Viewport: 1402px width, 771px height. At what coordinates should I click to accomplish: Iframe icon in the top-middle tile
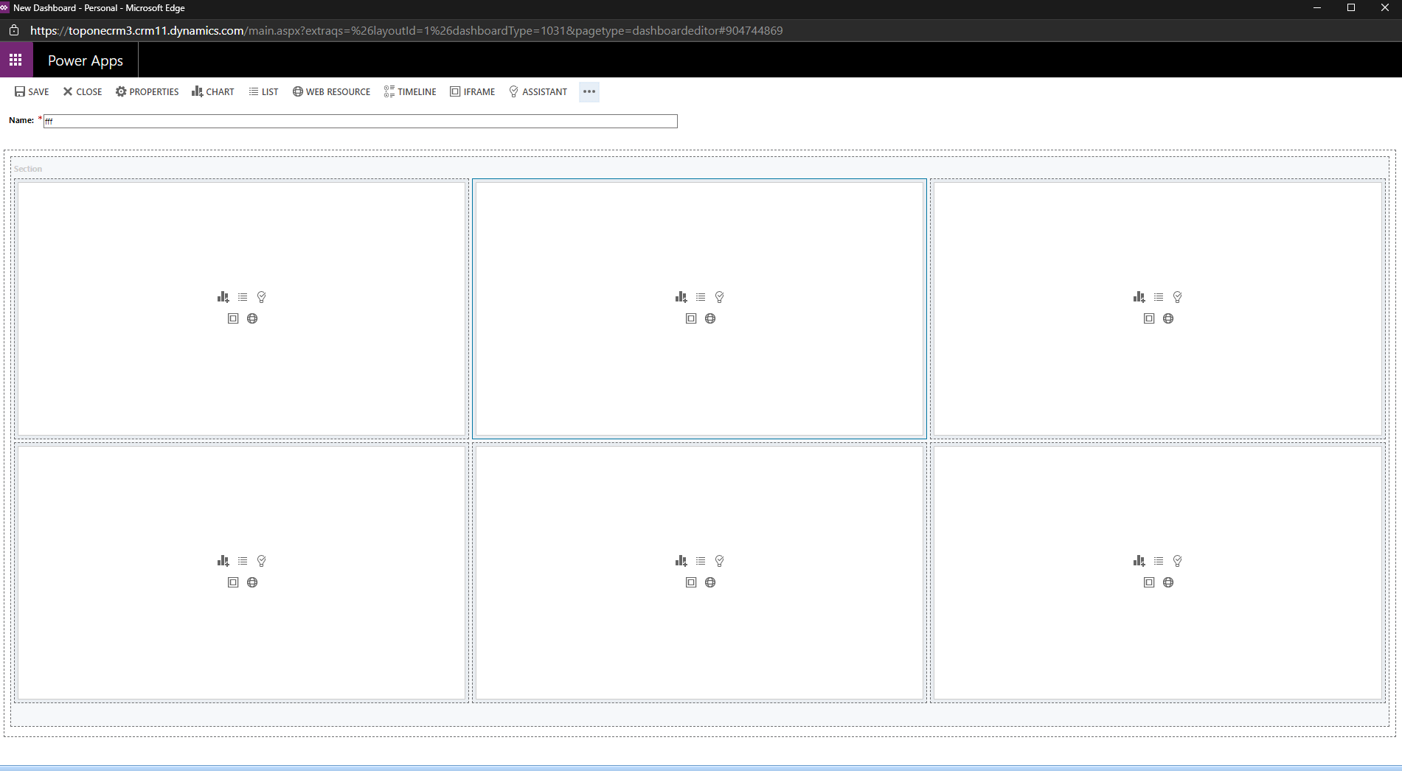(x=691, y=318)
